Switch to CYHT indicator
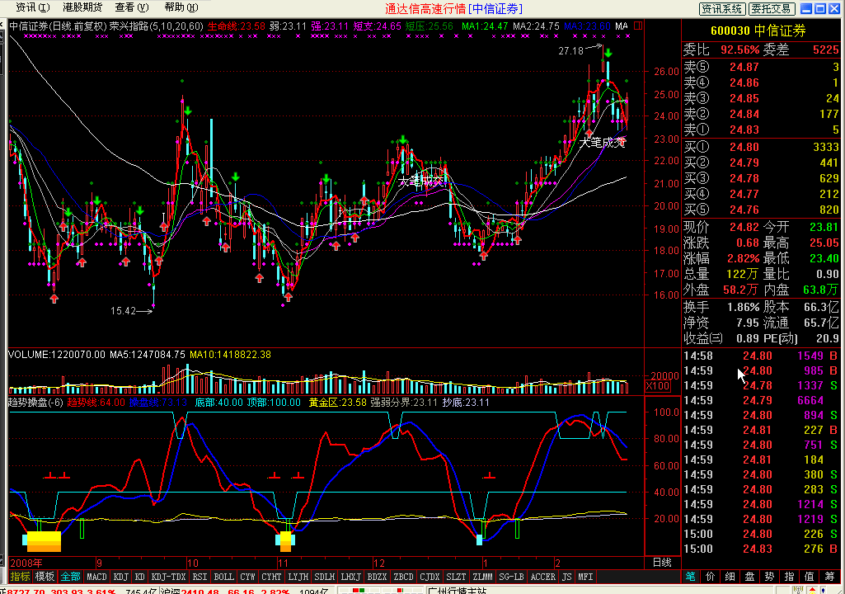The image size is (845, 594). click(271, 577)
